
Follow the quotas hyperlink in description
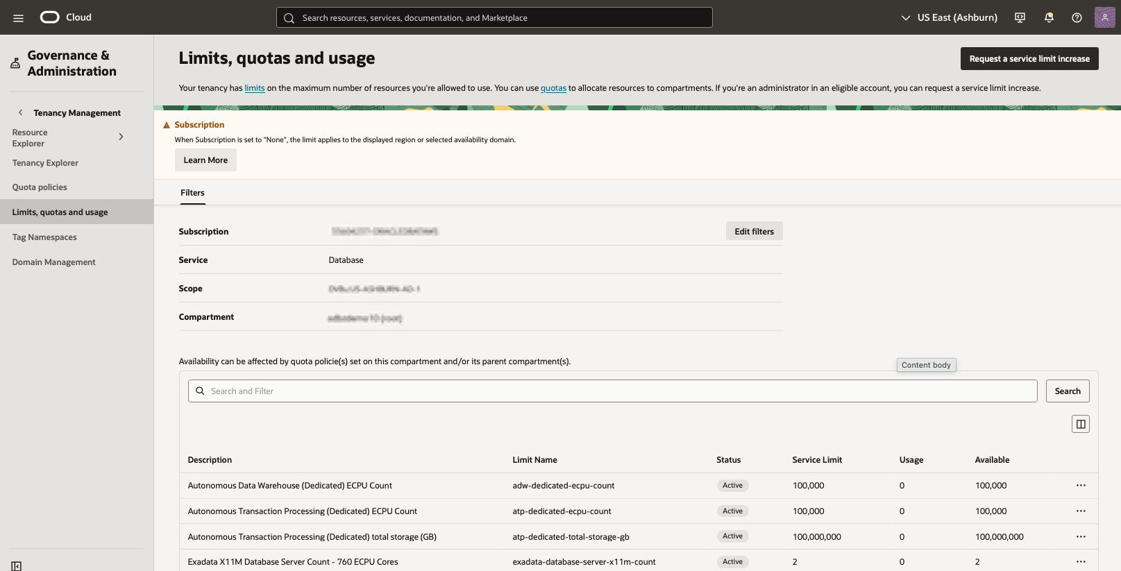[x=553, y=88]
